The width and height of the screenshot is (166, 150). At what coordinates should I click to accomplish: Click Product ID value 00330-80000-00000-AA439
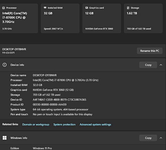tap(50, 105)
